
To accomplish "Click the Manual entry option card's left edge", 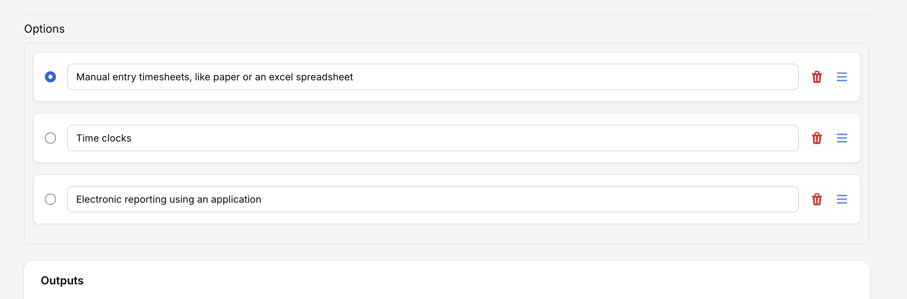I will [37, 77].
